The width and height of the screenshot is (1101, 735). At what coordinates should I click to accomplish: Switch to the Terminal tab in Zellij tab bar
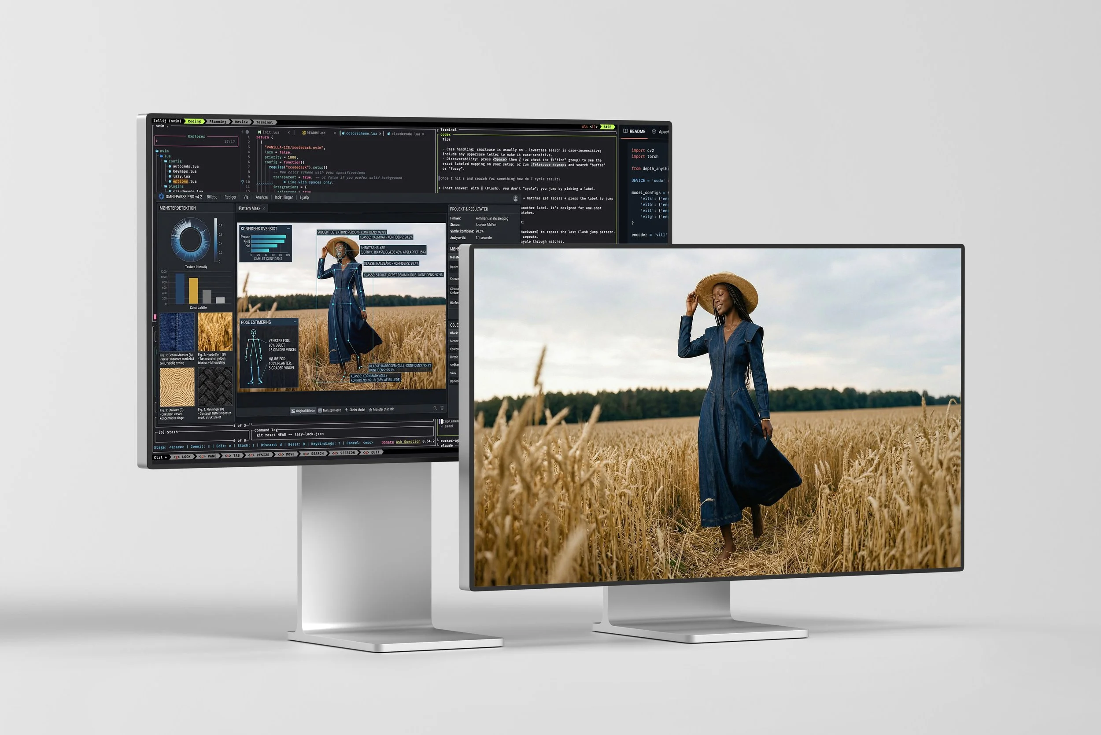(x=264, y=122)
